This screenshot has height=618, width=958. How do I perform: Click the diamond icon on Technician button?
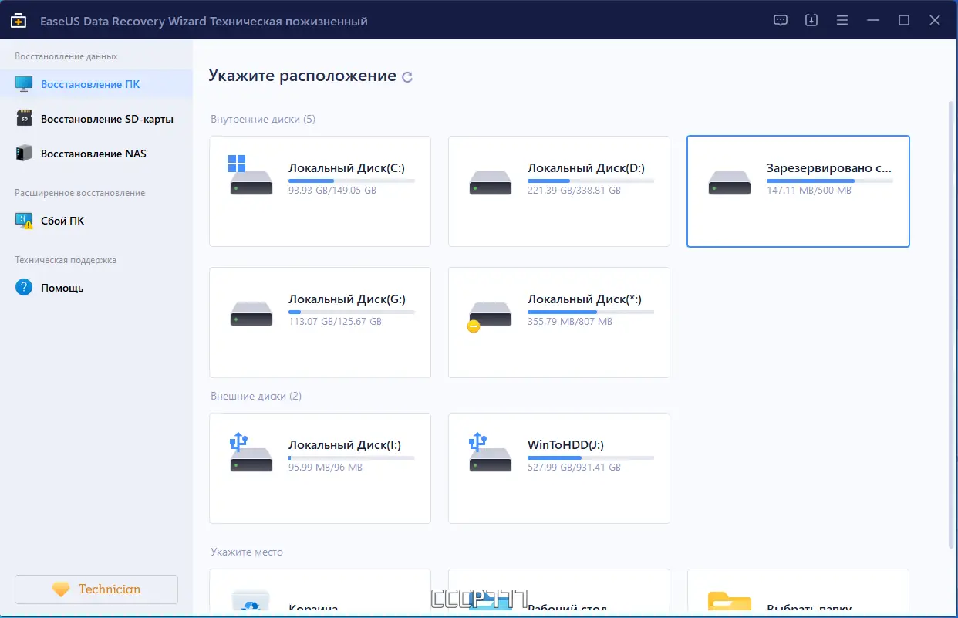61,589
